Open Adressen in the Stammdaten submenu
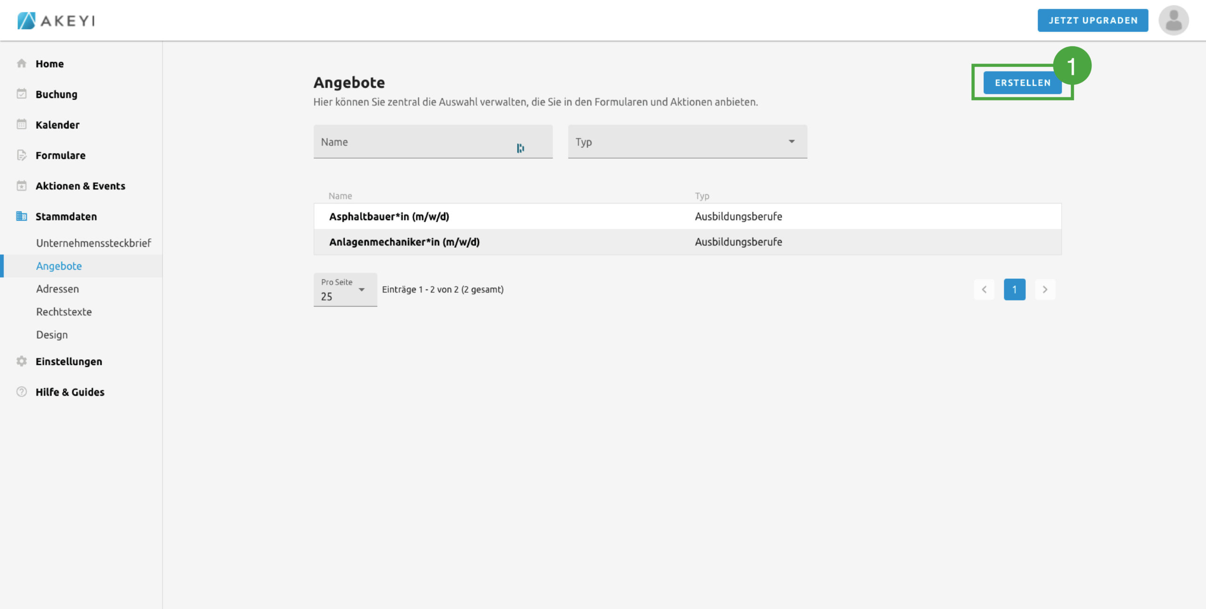This screenshot has width=1206, height=609. click(57, 289)
